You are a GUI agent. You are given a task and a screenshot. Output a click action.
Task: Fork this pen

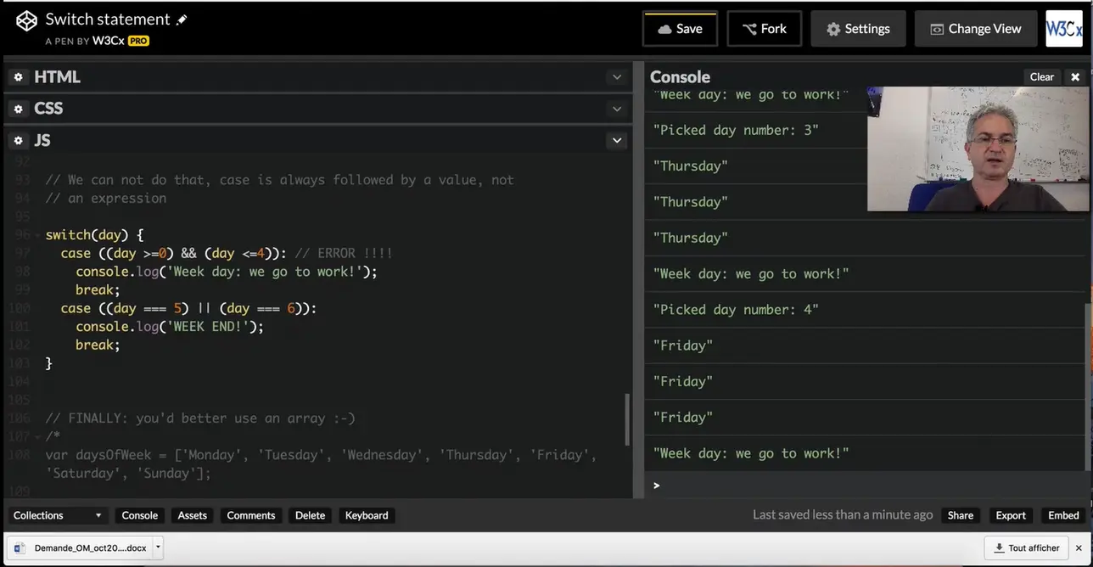point(764,28)
